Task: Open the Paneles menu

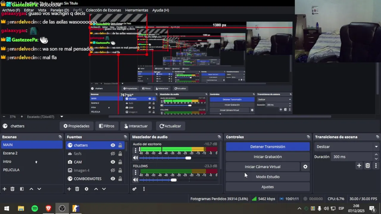Action: (x=60, y=10)
